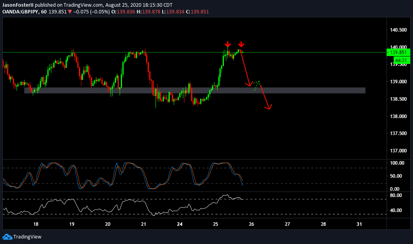Click the 140.500 price axis label

(398, 30)
